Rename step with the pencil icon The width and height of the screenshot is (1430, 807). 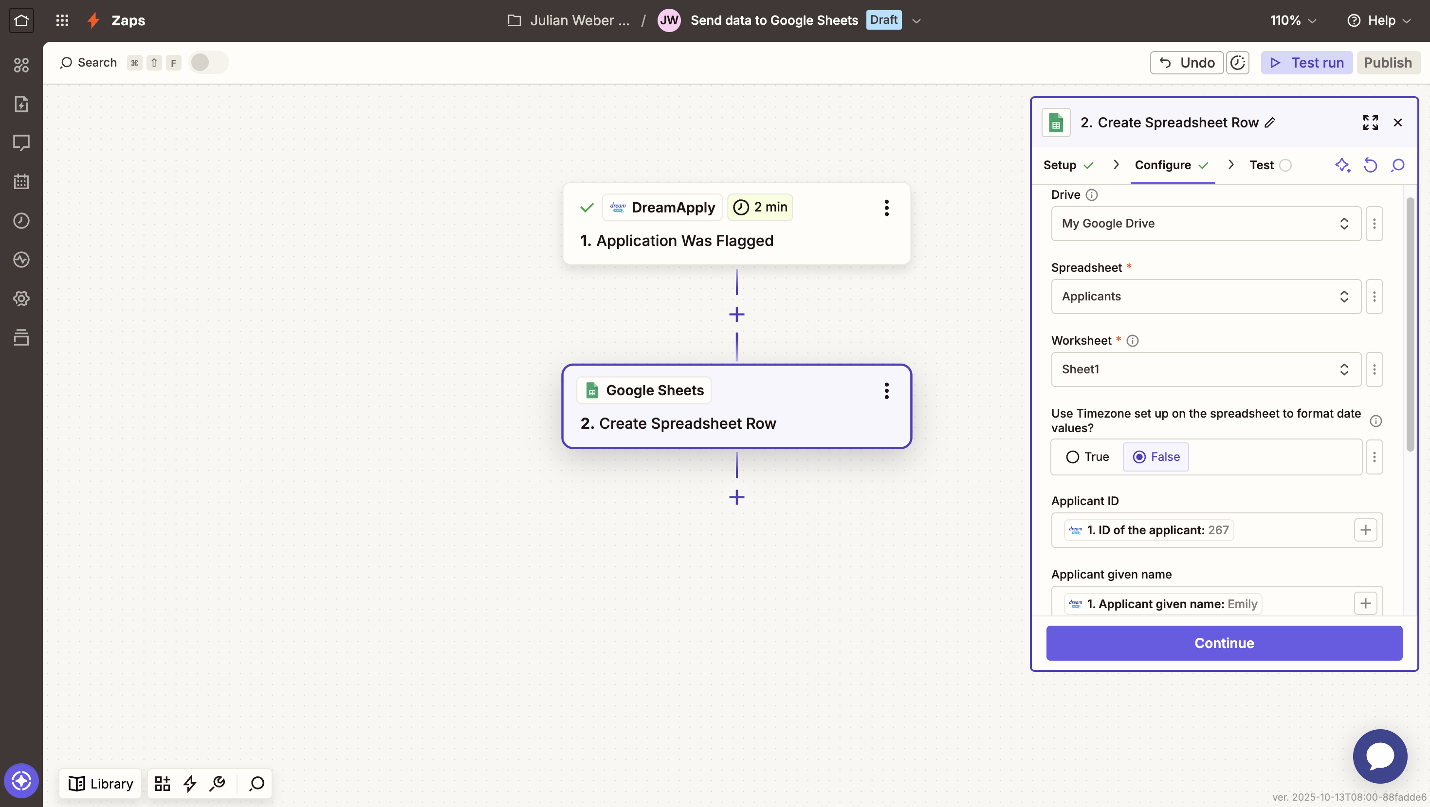tap(1270, 123)
